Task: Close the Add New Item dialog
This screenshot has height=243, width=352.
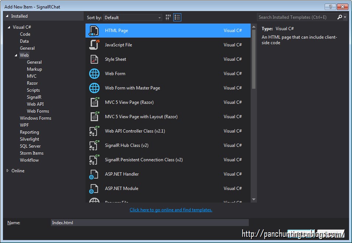Action: pyautogui.click(x=342, y=7)
